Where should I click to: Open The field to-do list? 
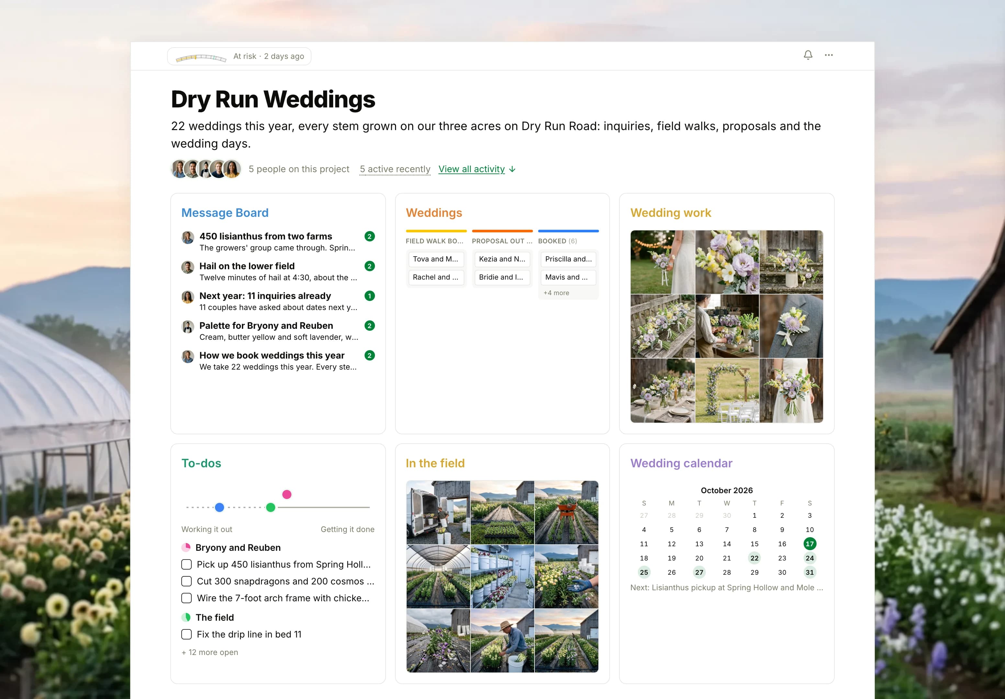point(214,617)
